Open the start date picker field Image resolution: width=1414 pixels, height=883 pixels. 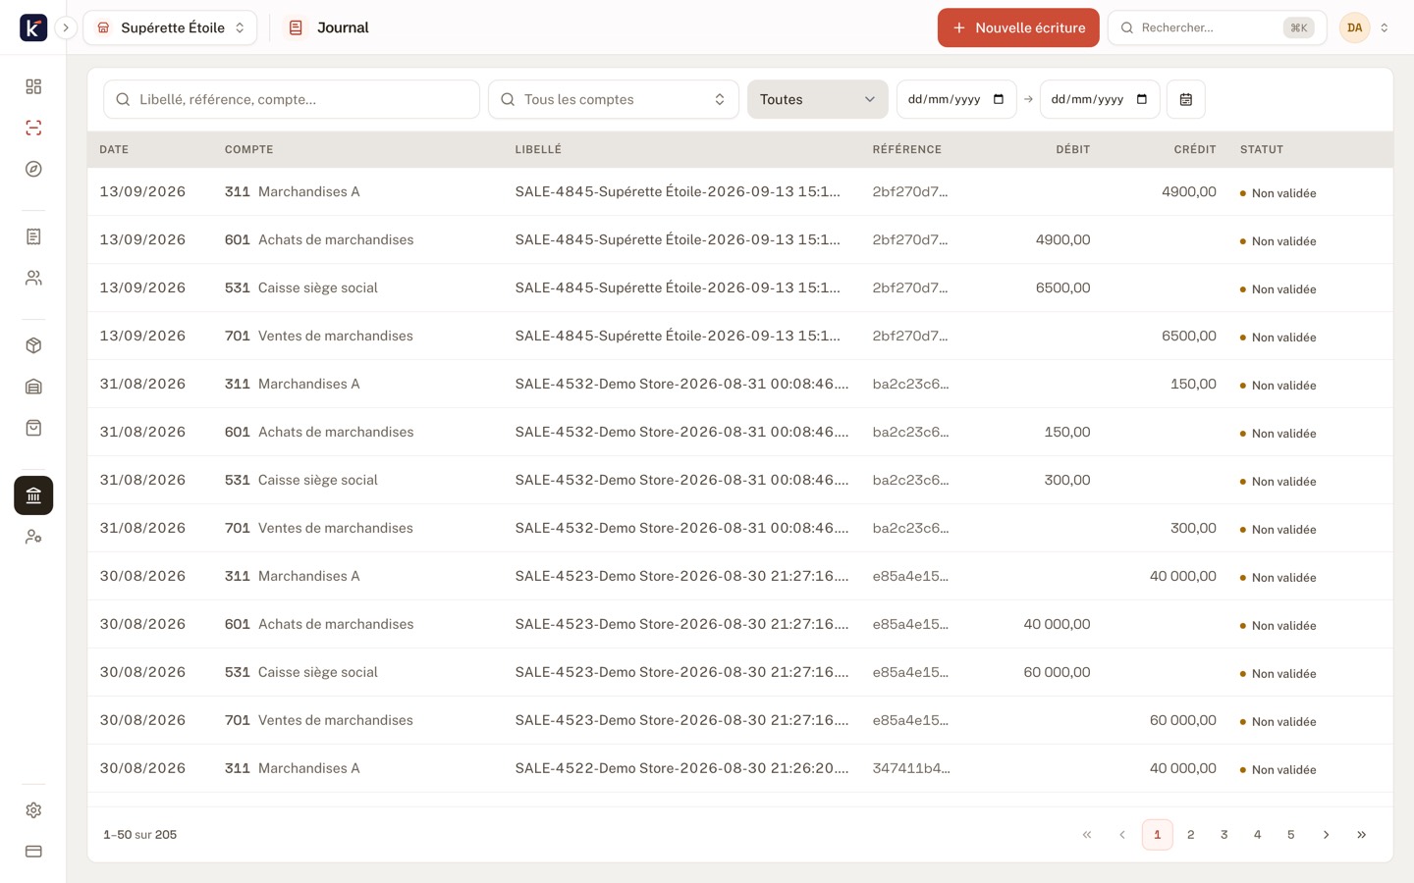[956, 99]
